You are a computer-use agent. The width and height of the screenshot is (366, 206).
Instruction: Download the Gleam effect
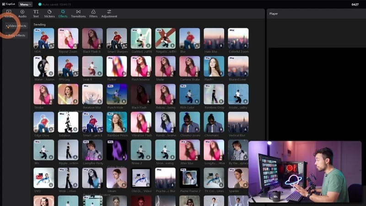click(x=124, y=185)
